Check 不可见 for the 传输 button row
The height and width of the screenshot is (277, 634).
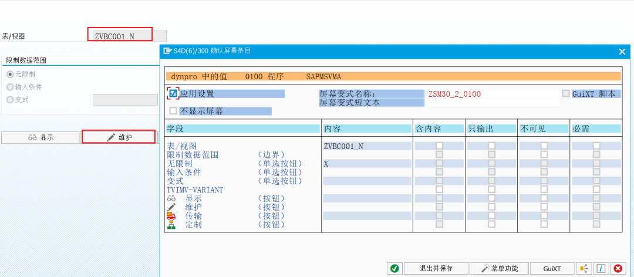coord(544,215)
